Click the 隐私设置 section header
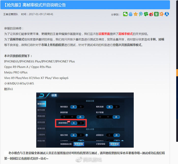Viewport: 178px width, 164px height. [90, 129]
